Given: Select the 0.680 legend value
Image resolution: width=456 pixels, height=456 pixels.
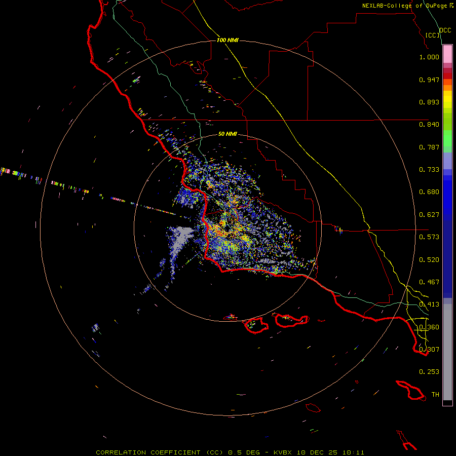Looking at the screenshot, I should pos(429,192).
